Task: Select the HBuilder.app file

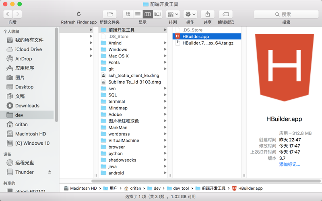Action: click(x=207, y=37)
